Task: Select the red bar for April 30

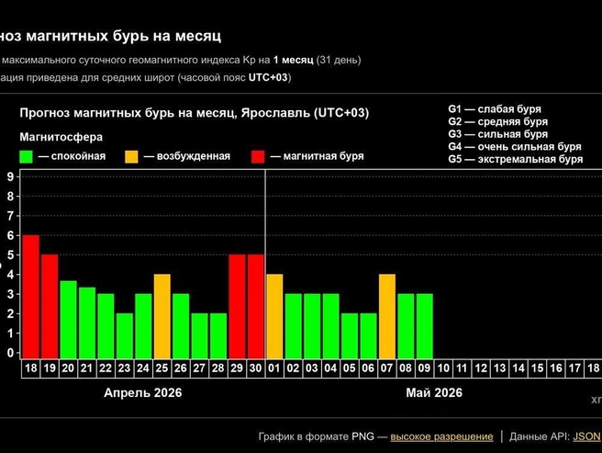Action: click(256, 306)
